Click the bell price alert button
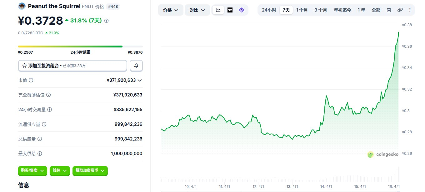 click(136, 66)
